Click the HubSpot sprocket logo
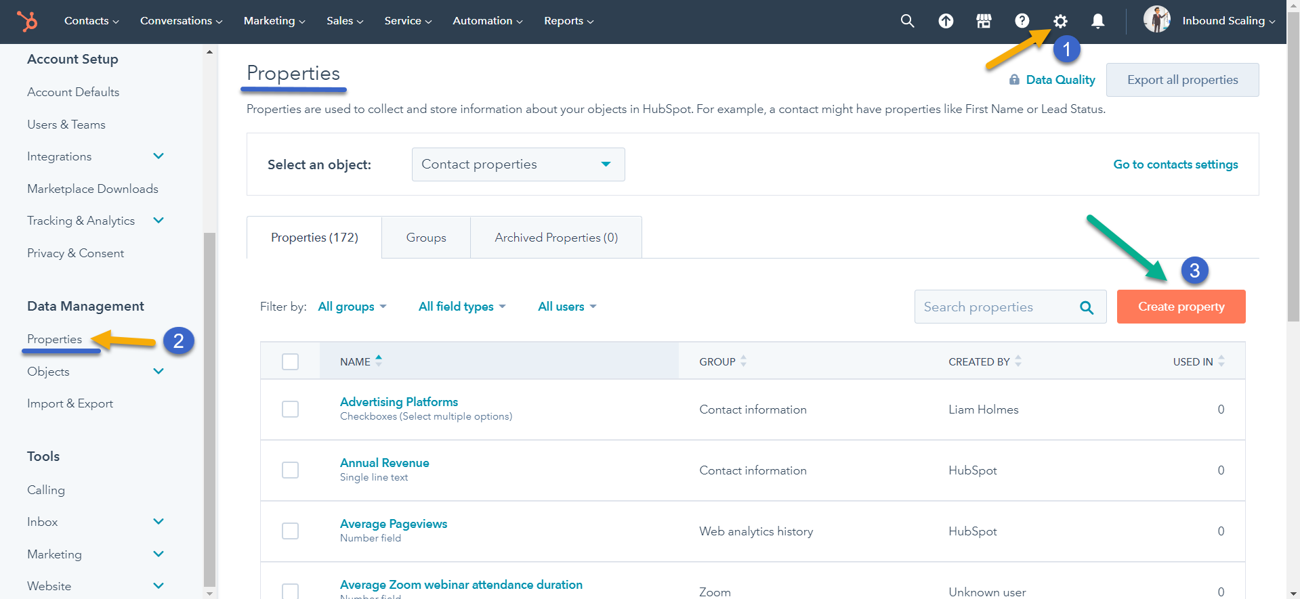This screenshot has height=599, width=1300. click(27, 21)
